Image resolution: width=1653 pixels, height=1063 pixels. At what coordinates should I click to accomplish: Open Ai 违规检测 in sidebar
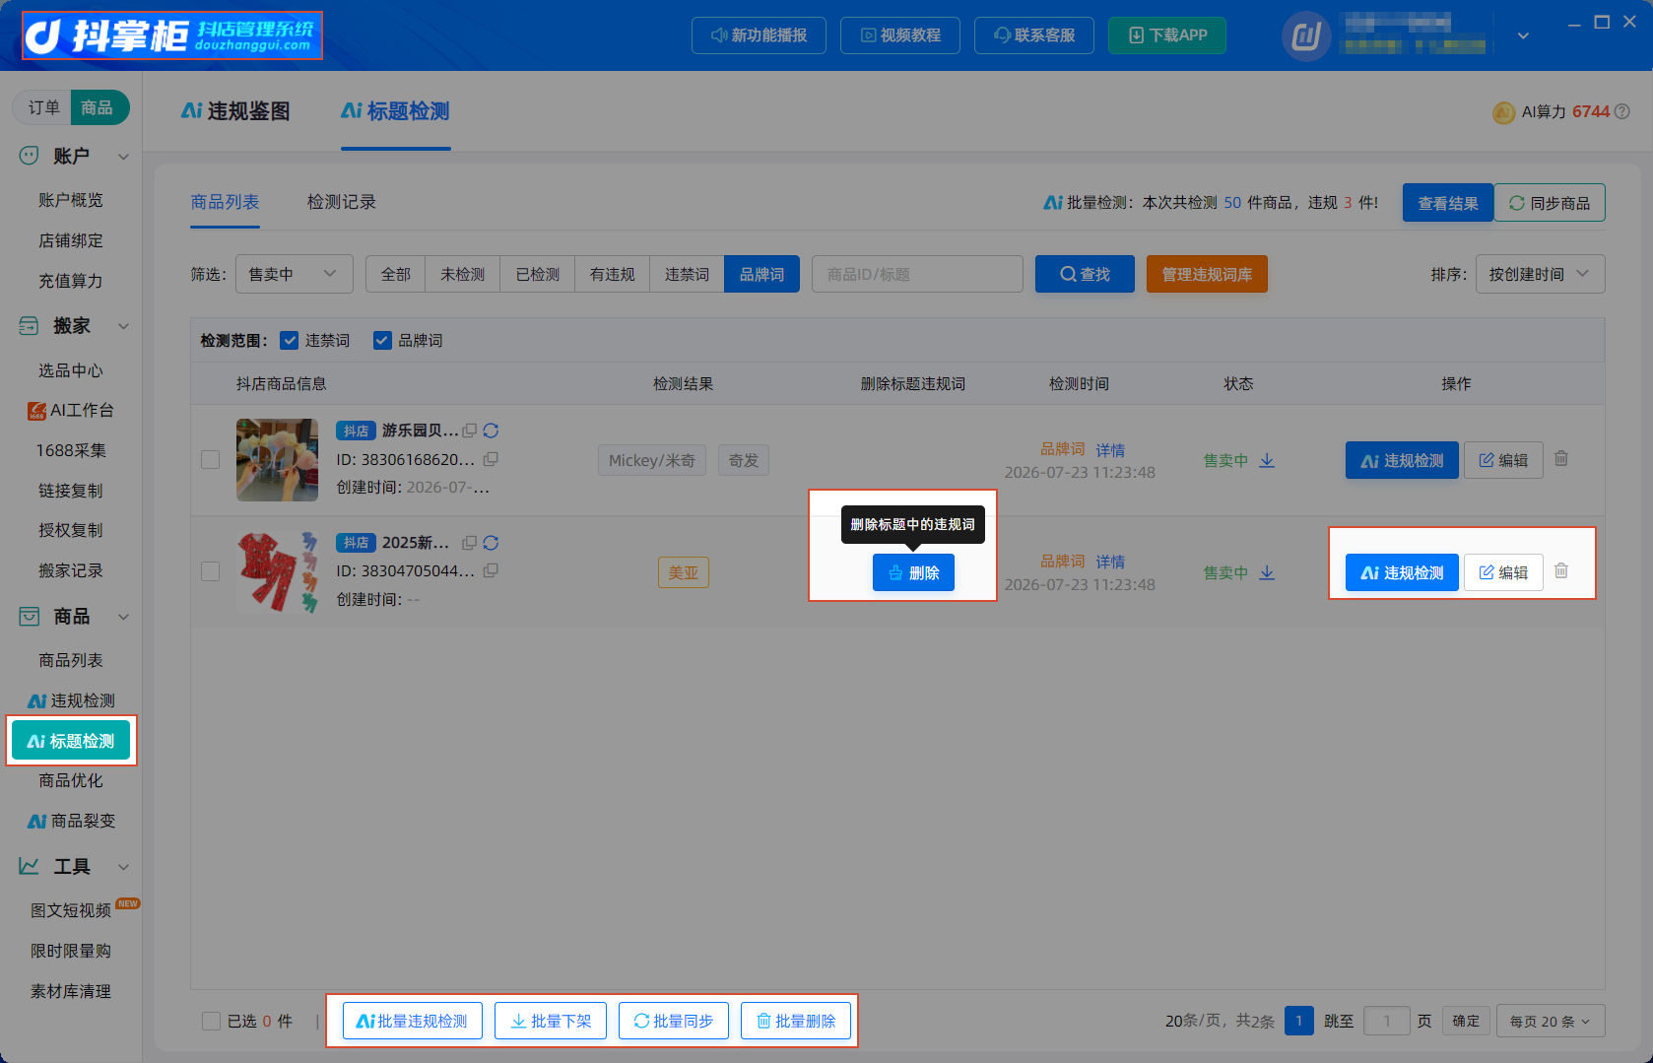pos(71,700)
